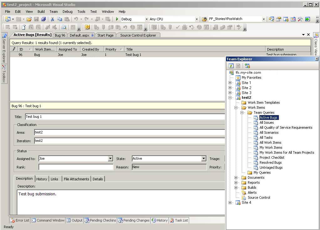Open the Command Window bottom tab
Image resolution: width=320 pixels, height=230 pixels.
tap(48, 220)
